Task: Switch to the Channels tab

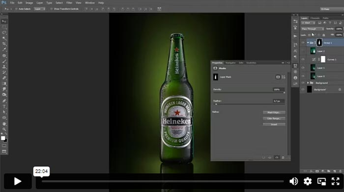Action: (315, 18)
